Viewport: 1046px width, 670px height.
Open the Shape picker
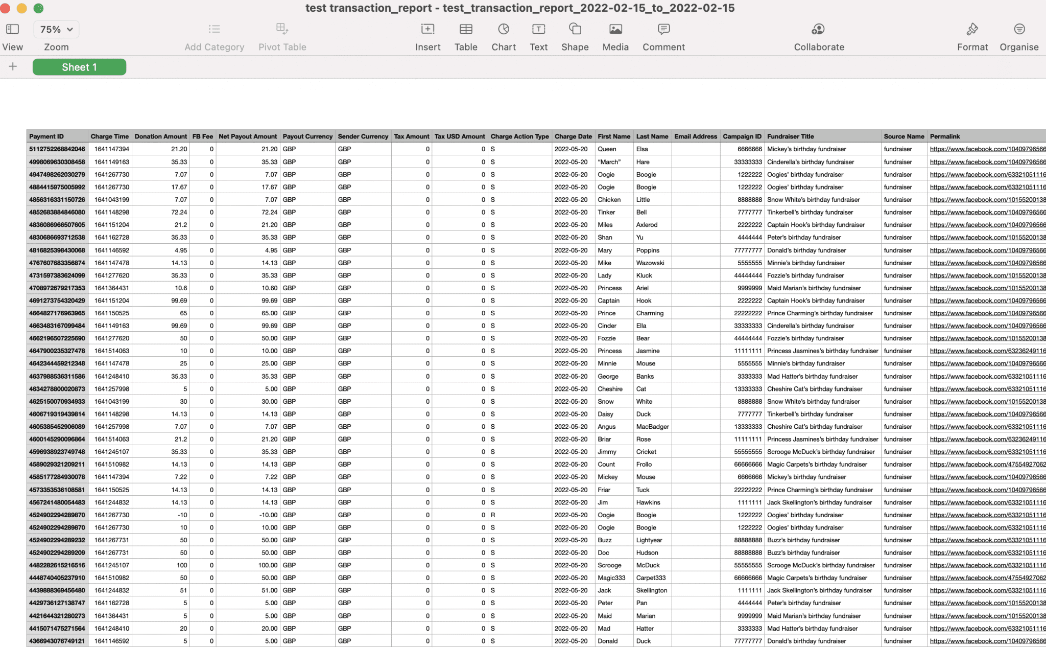575,35
